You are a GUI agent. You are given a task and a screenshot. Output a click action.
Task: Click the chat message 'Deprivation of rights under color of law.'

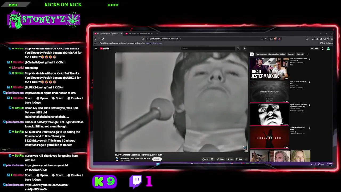[x=50, y=93]
